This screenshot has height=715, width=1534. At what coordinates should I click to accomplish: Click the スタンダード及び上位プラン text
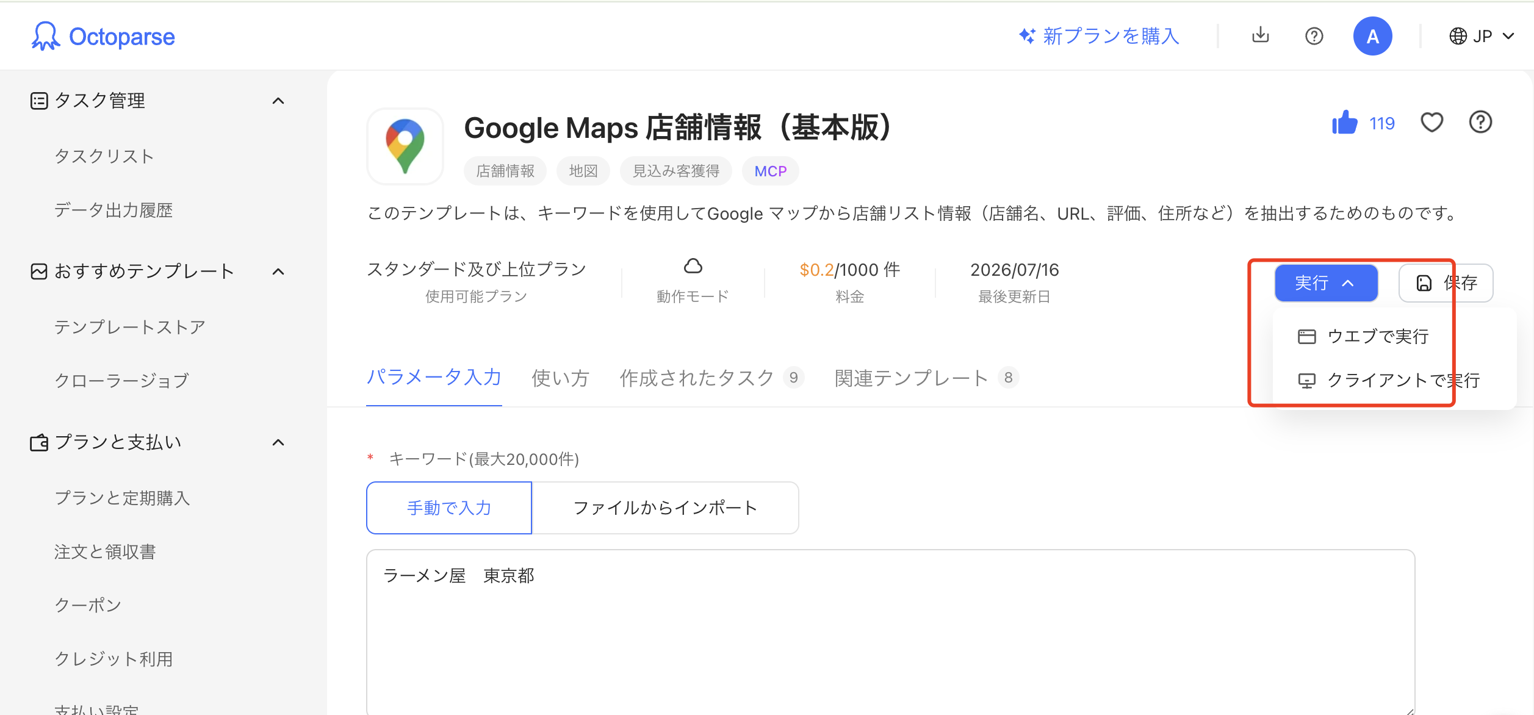coord(477,269)
